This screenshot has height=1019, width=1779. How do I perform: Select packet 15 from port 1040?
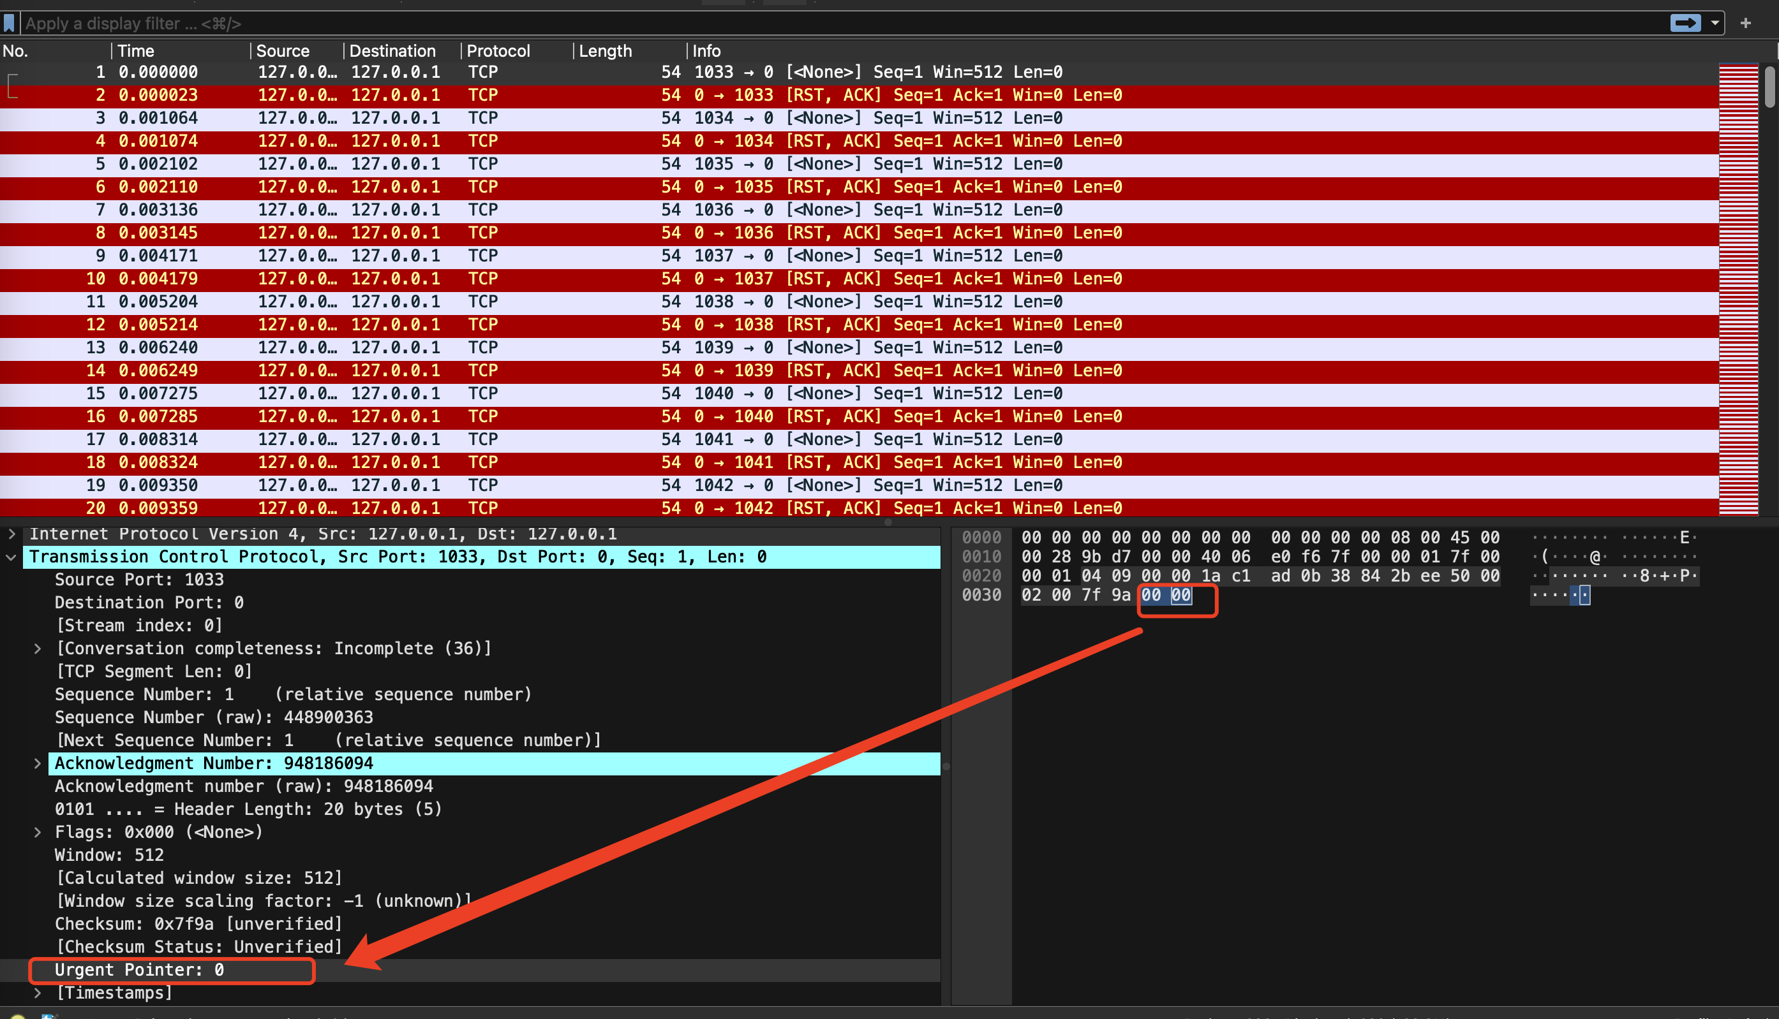pyautogui.click(x=858, y=394)
